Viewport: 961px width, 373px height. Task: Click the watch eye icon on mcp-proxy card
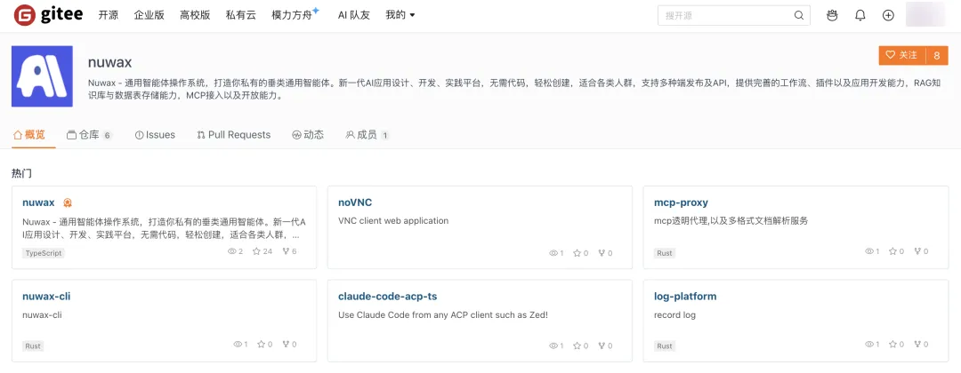(868, 251)
